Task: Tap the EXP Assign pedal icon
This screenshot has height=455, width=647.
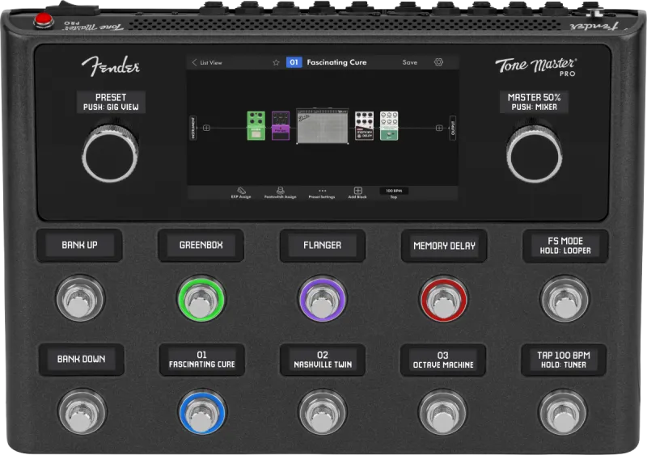Action: 241,192
